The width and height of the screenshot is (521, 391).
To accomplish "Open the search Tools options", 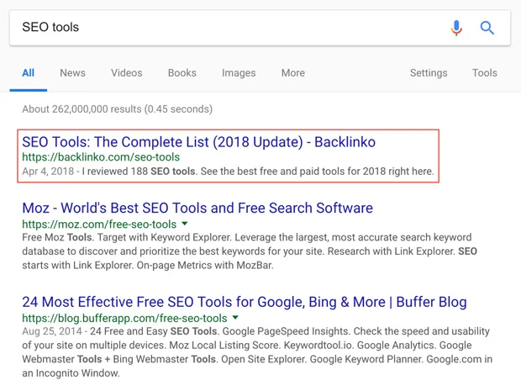I will pyautogui.click(x=484, y=73).
